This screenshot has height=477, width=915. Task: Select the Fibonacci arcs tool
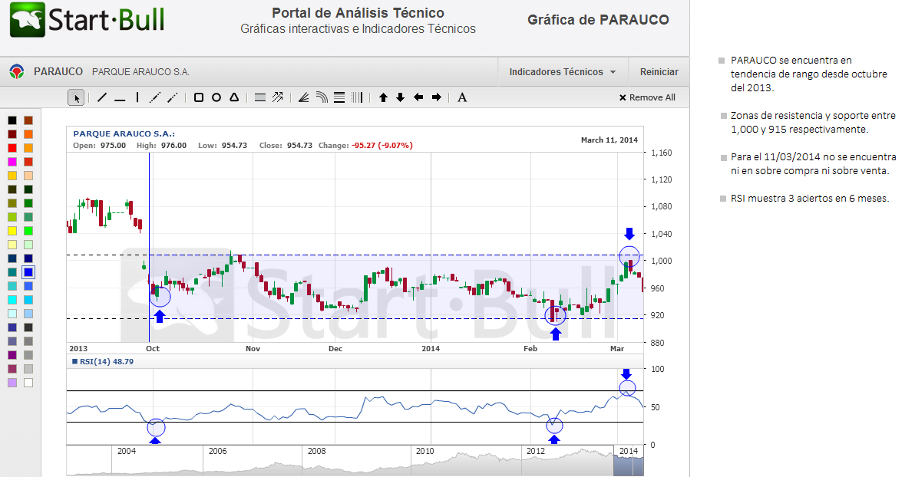point(322,97)
